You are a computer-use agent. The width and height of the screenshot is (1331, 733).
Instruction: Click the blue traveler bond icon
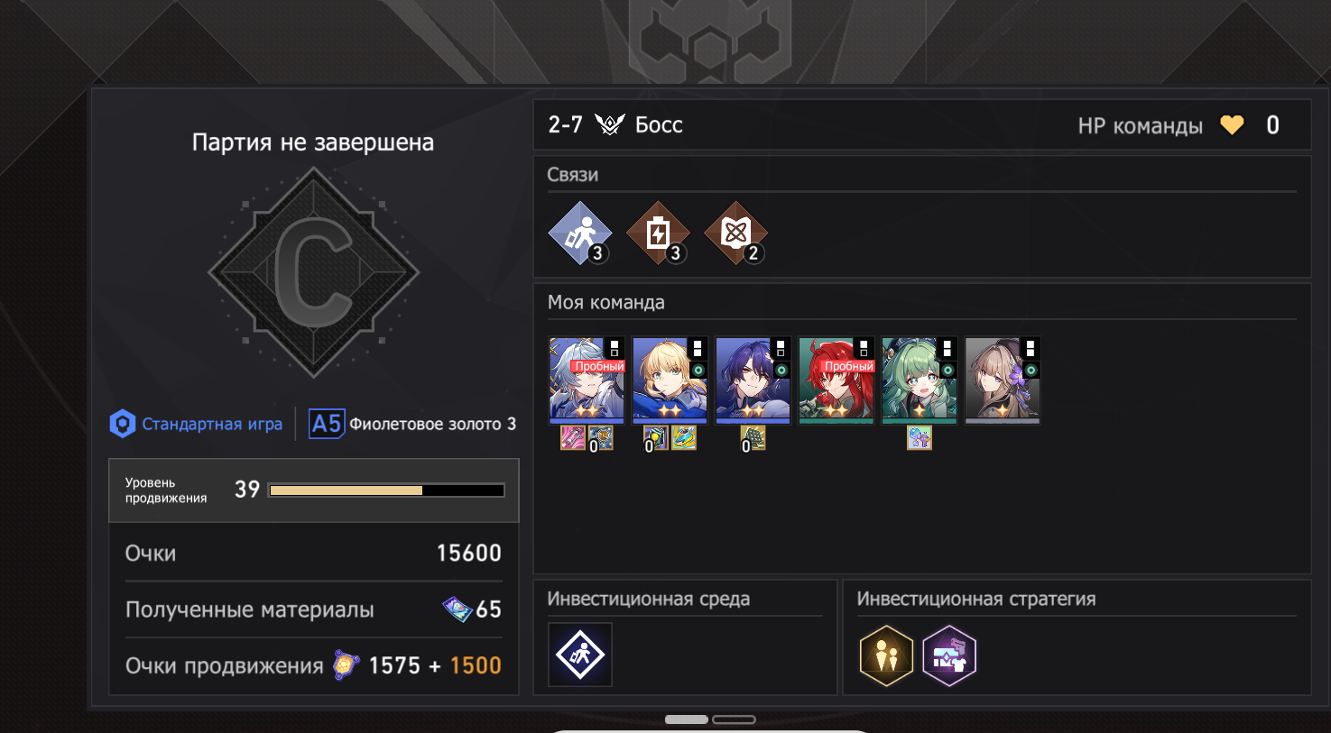580,234
